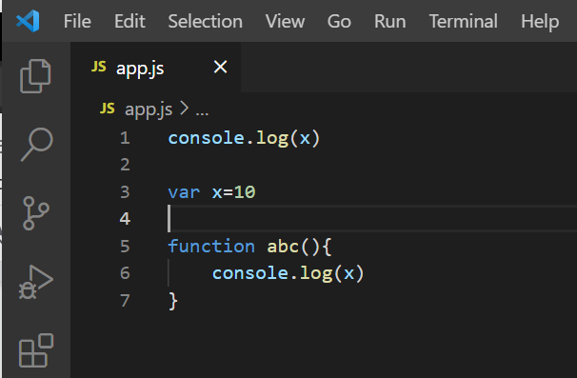Image resolution: width=577 pixels, height=378 pixels.
Task: Open the Selection menu
Action: coord(206,21)
